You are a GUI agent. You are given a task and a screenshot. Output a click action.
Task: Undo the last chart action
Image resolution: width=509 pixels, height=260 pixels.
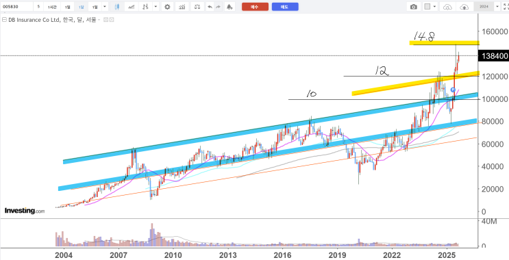[x=210, y=7]
